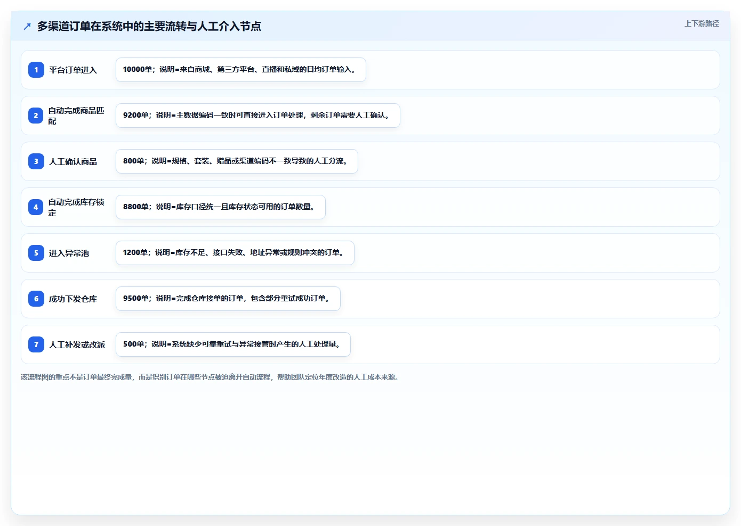The height and width of the screenshot is (526, 741).
Task: Click the 1200单 description box
Action: click(235, 253)
